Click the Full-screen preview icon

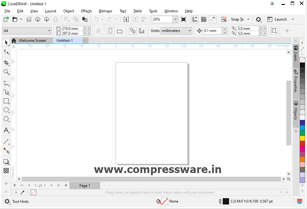[183, 19]
